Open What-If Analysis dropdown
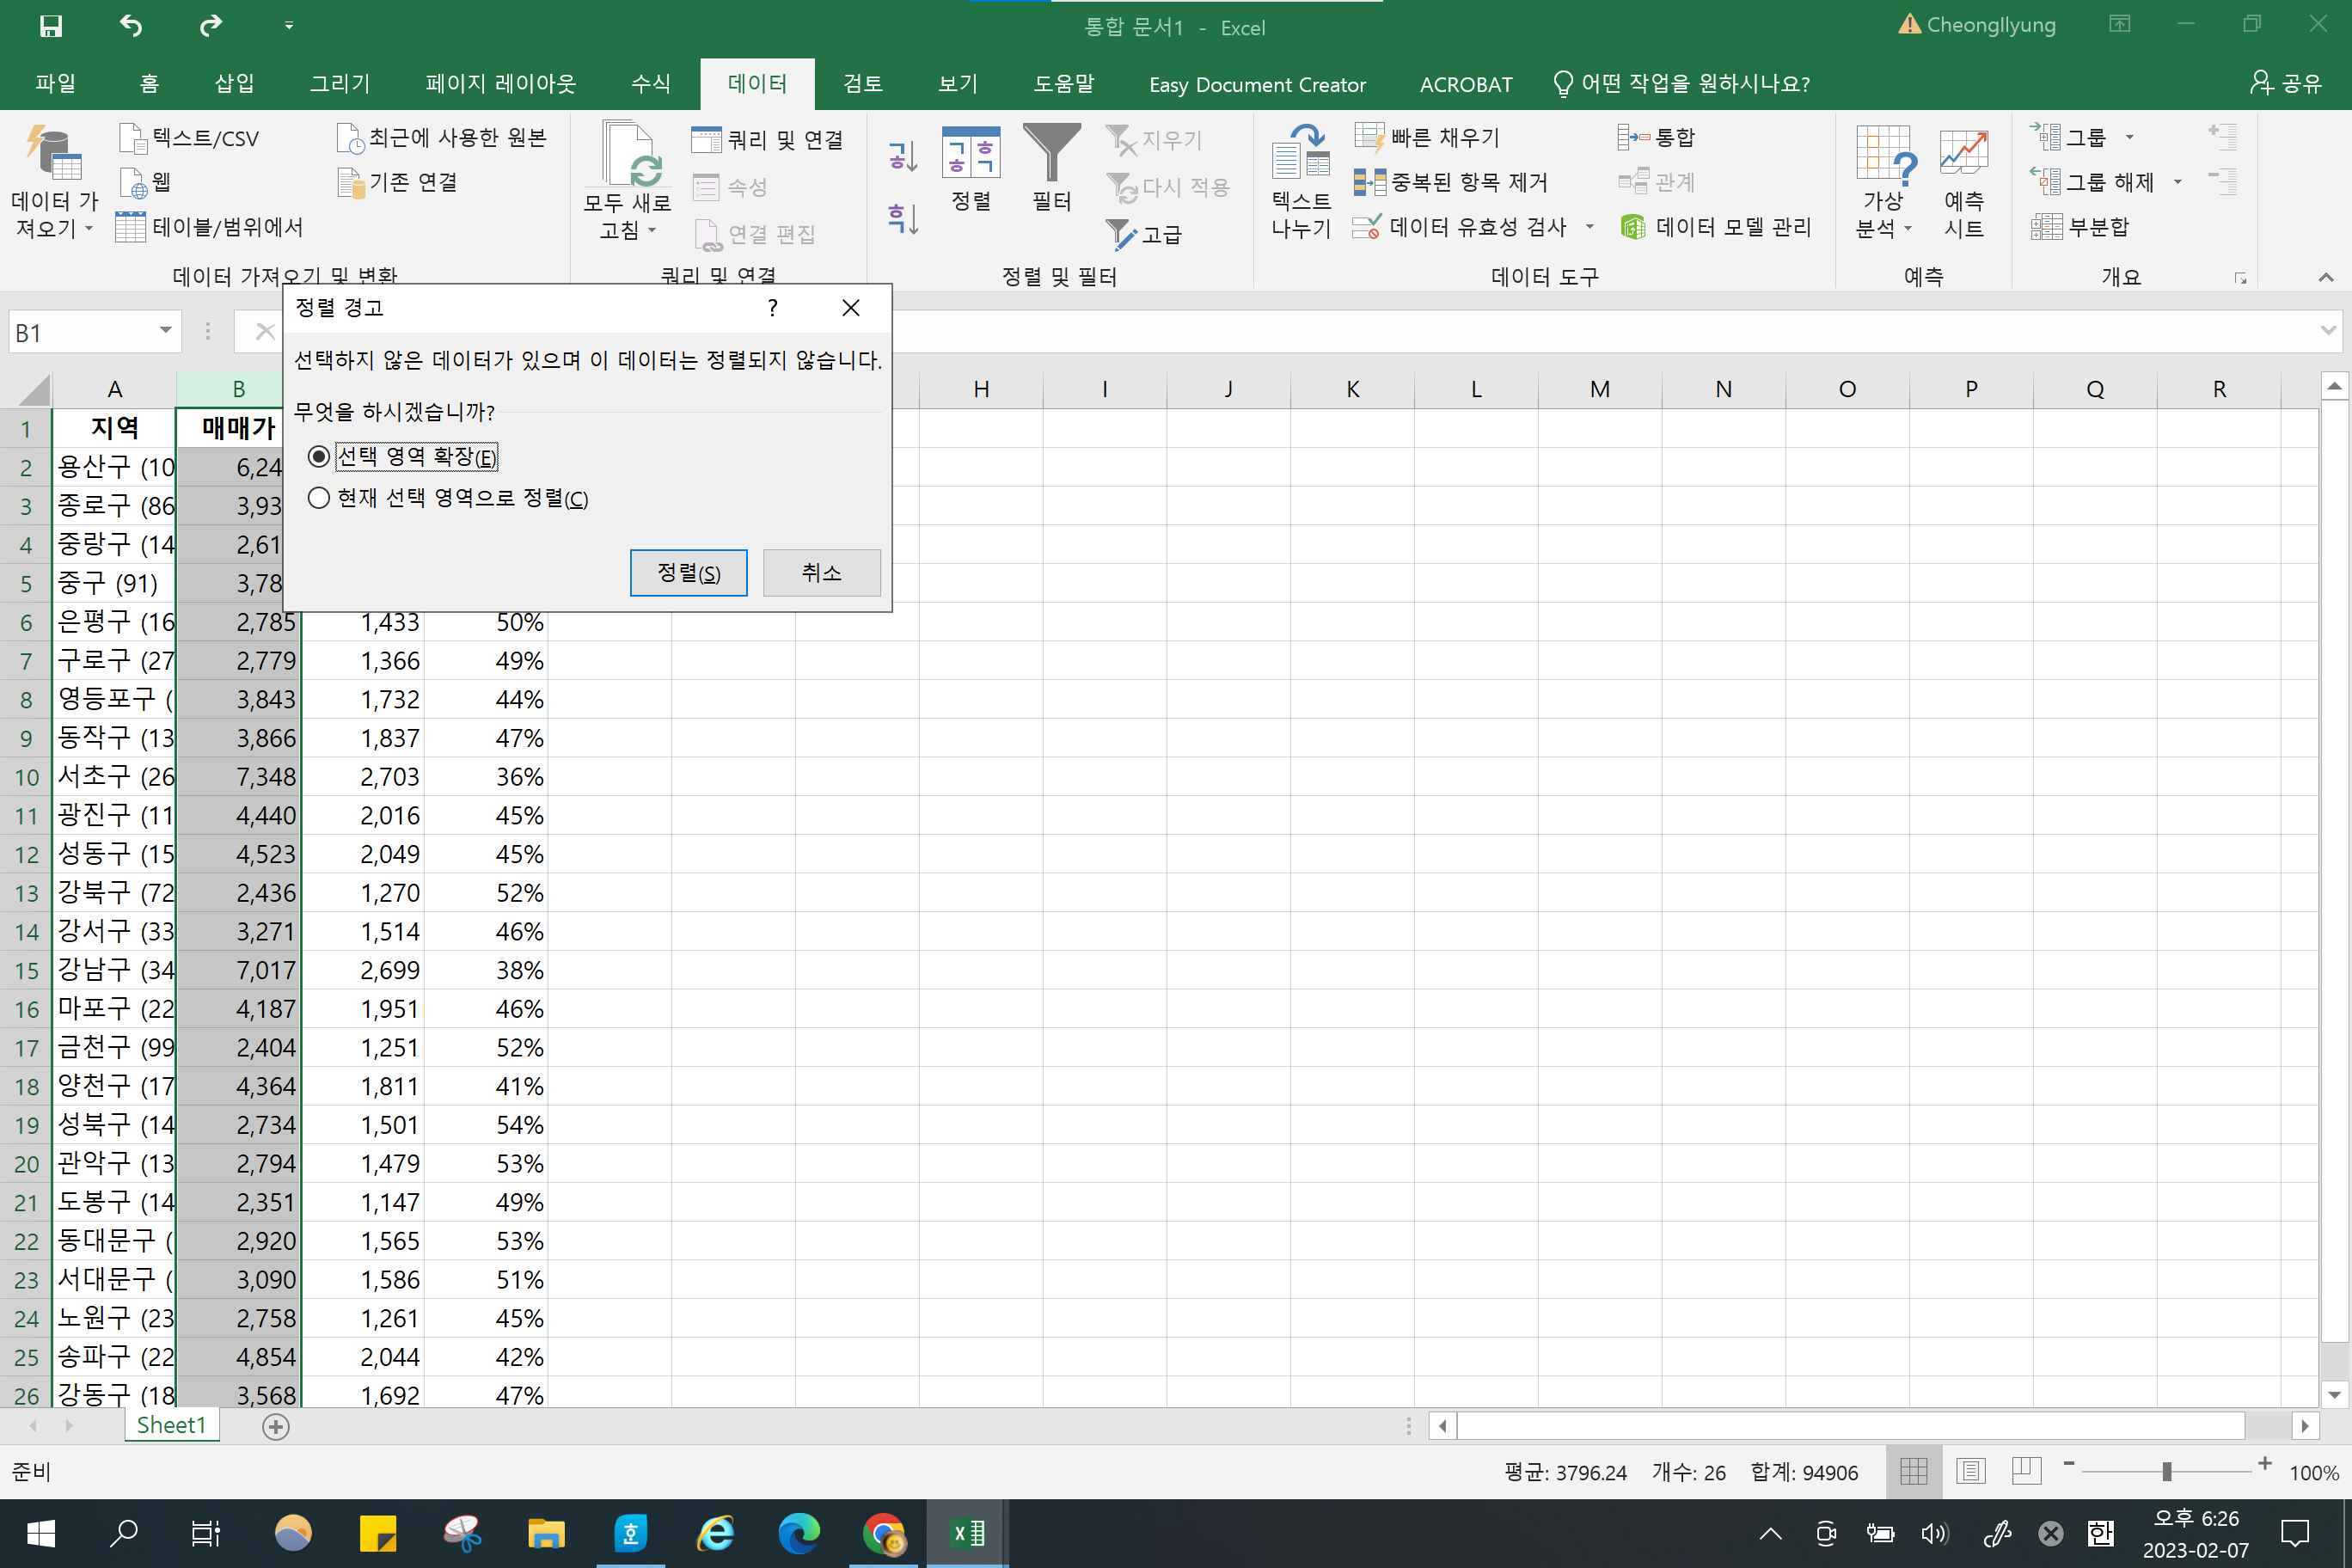Image resolution: width=2352 pixels, height=1568 pixels. [x=1884, y=180]
